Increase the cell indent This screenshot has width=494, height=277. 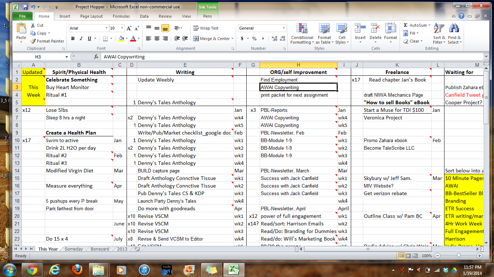185,39
